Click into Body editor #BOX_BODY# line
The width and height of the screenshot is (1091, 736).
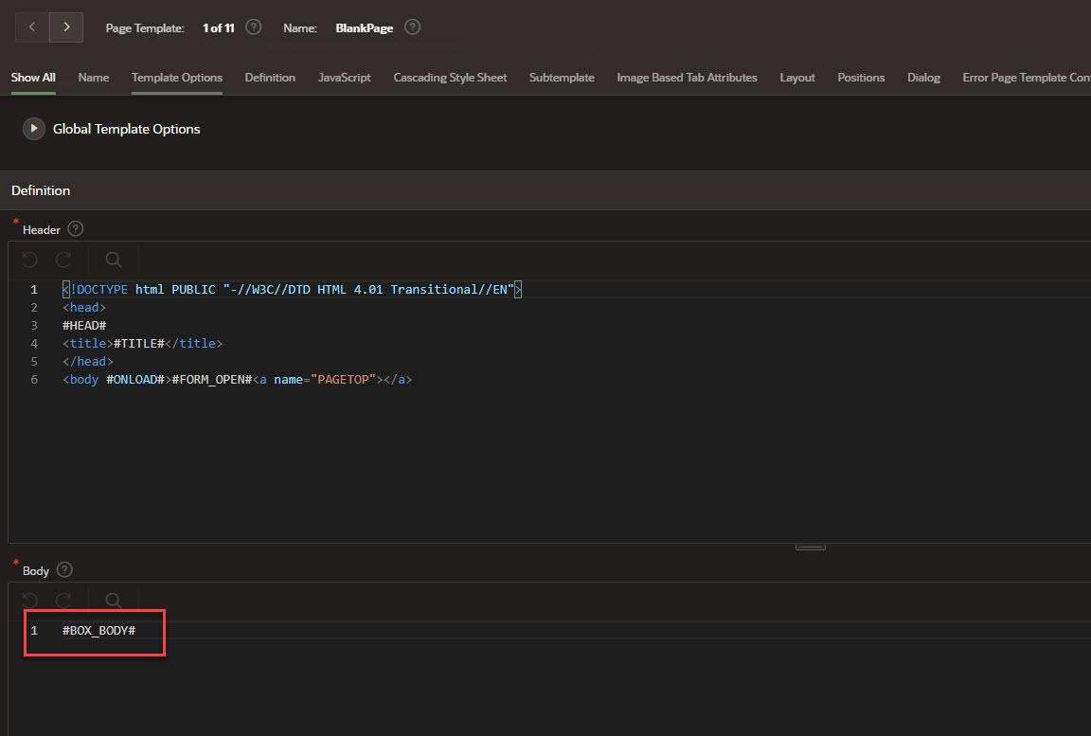point(99,630)
